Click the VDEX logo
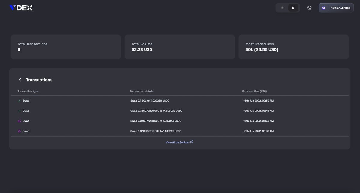 tap(20, 8)
